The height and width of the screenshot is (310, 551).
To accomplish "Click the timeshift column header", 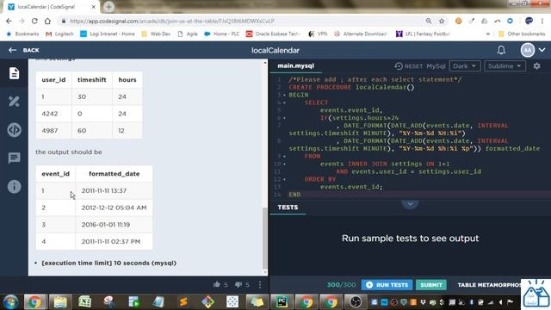I will tap(92, 80).
